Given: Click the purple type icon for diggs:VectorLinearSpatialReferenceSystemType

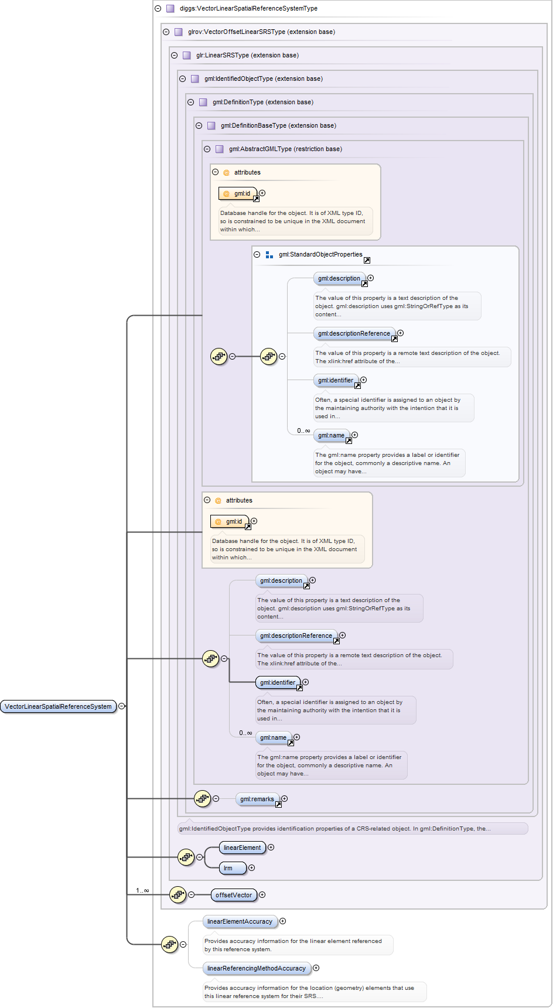Looking at the screenshot, I should coord(170,9).
